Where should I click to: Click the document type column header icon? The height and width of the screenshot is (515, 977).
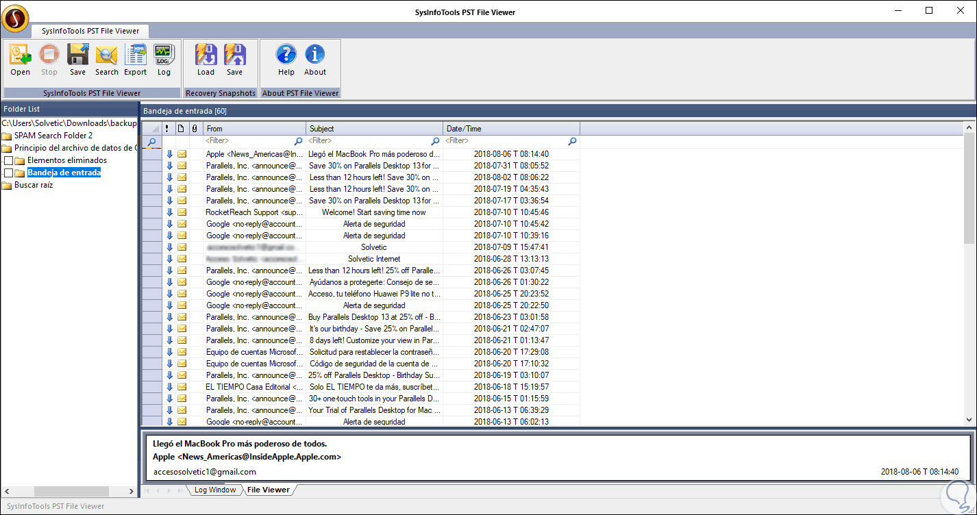coord(182,129)
